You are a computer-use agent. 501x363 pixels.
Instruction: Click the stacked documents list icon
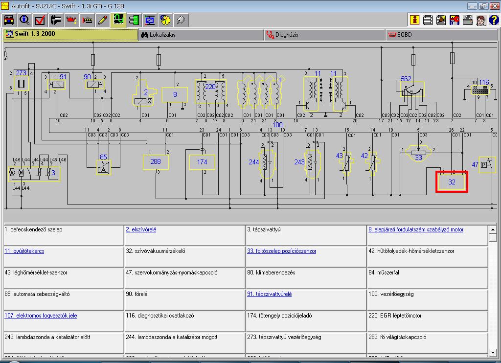tap(428, 20)
